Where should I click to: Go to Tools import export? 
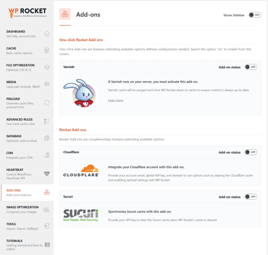pyautogui.click(x=27, y=226)
